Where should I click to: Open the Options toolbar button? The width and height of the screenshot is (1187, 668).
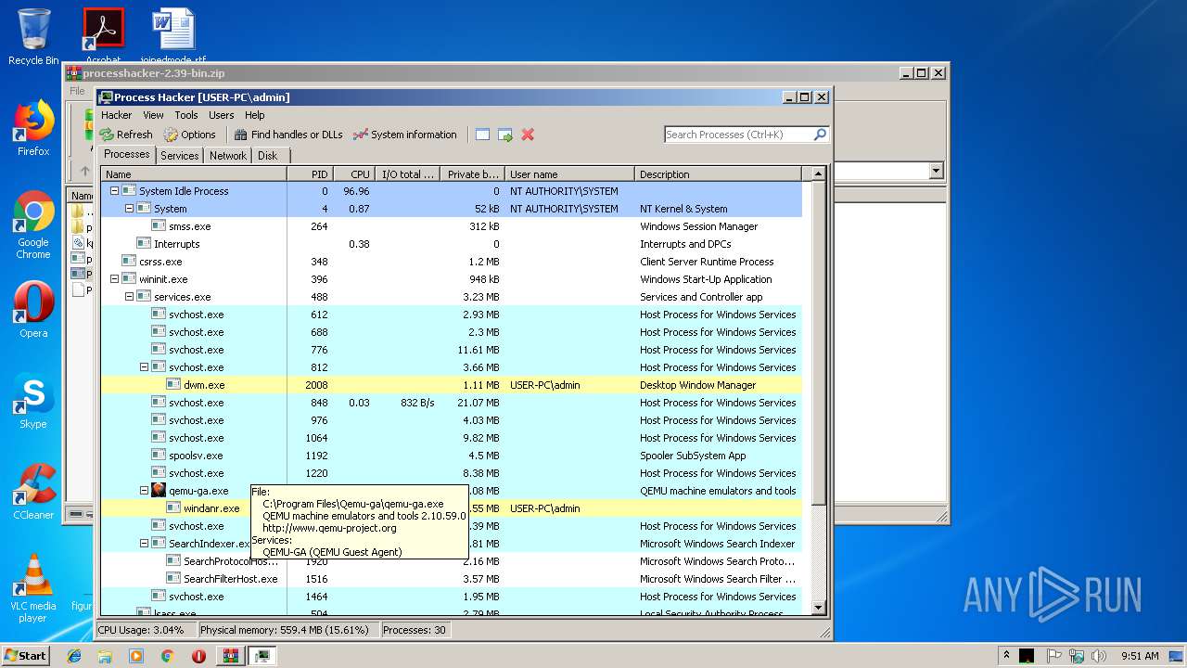click(x=189, y=135)
